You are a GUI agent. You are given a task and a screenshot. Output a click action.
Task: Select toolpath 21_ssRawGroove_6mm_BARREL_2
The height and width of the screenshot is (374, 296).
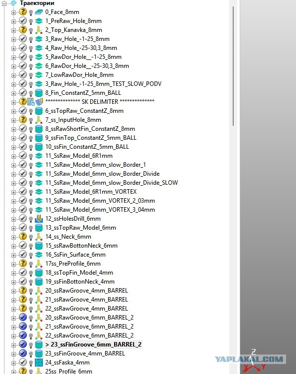90,327
